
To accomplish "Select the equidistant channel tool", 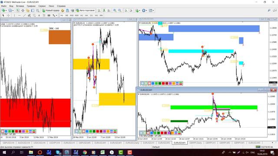I will (29, 16).
